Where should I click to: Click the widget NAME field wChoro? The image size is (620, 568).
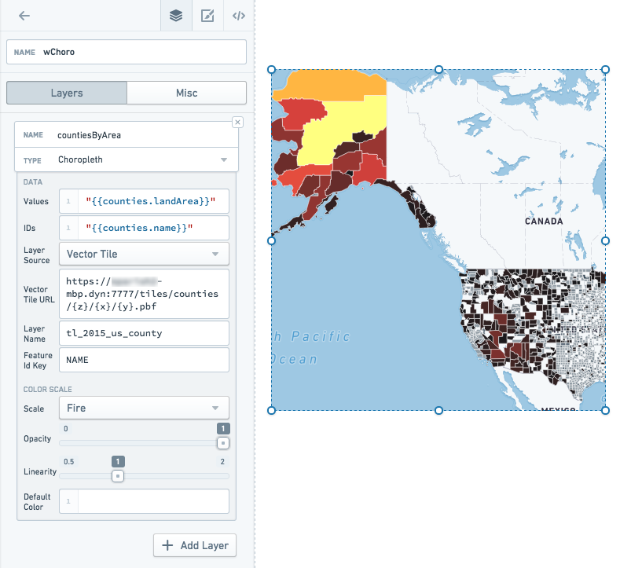[127, 52]
